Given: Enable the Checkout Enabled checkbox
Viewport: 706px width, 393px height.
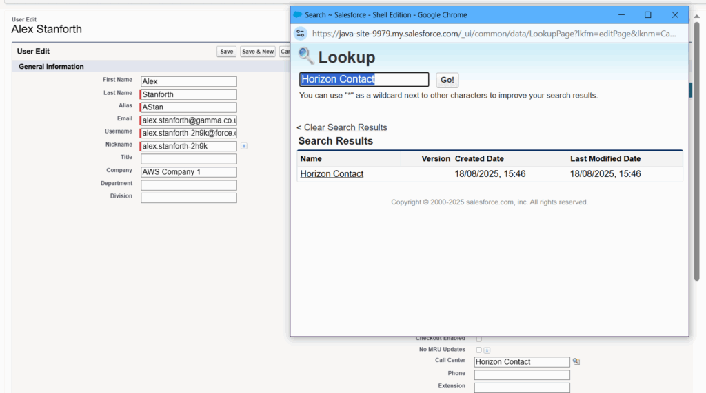Looking at the screenshot, I should tap(479, 339).
